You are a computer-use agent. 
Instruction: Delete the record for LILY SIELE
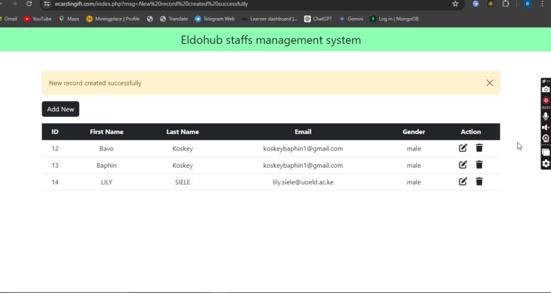(x=479, y=181)
